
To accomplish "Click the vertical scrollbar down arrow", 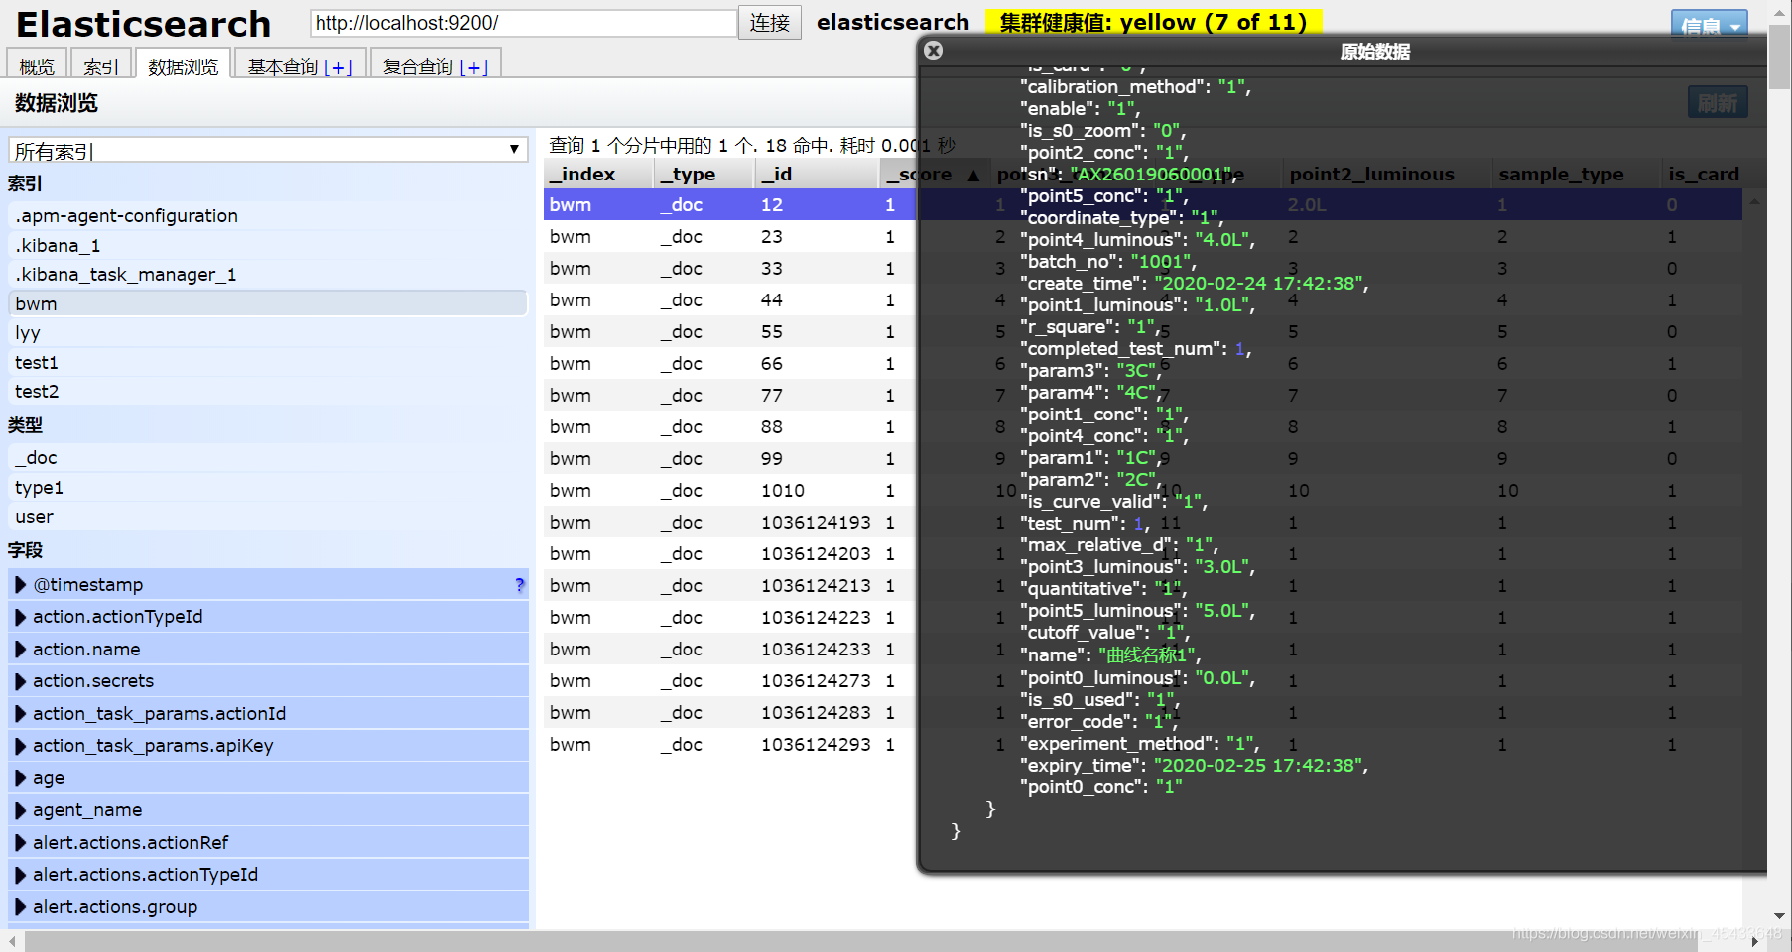I will click(1780, 916).
